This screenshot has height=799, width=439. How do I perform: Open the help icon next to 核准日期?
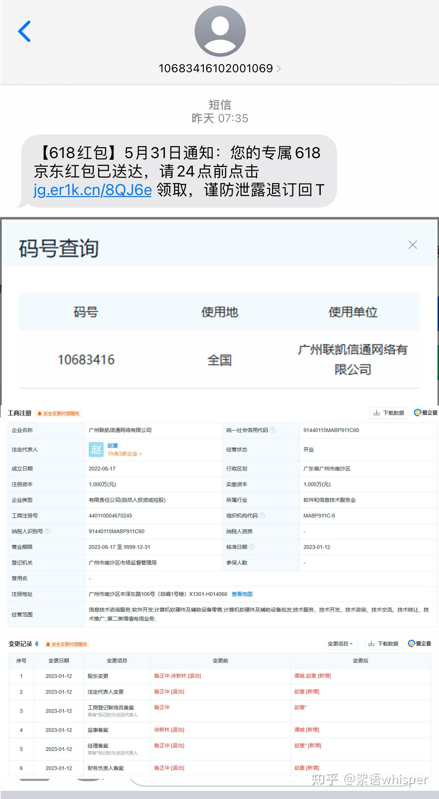tap(252, 547)
